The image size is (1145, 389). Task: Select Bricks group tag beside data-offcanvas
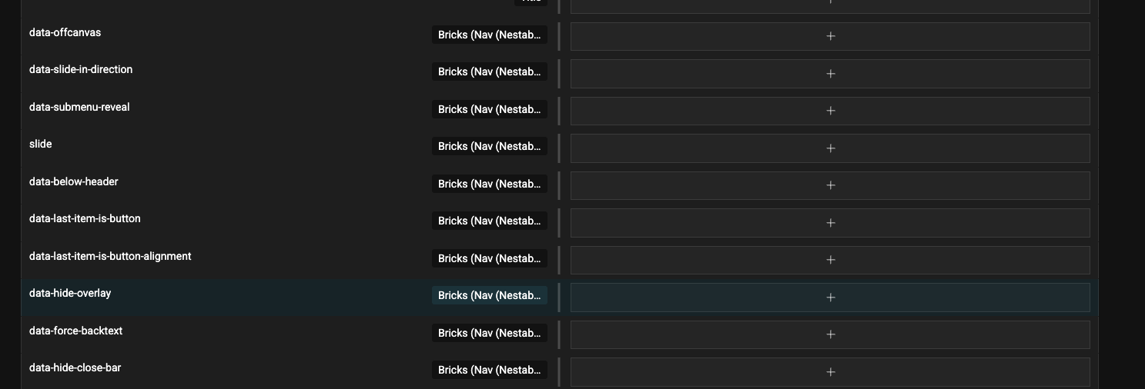coord(490,35)
